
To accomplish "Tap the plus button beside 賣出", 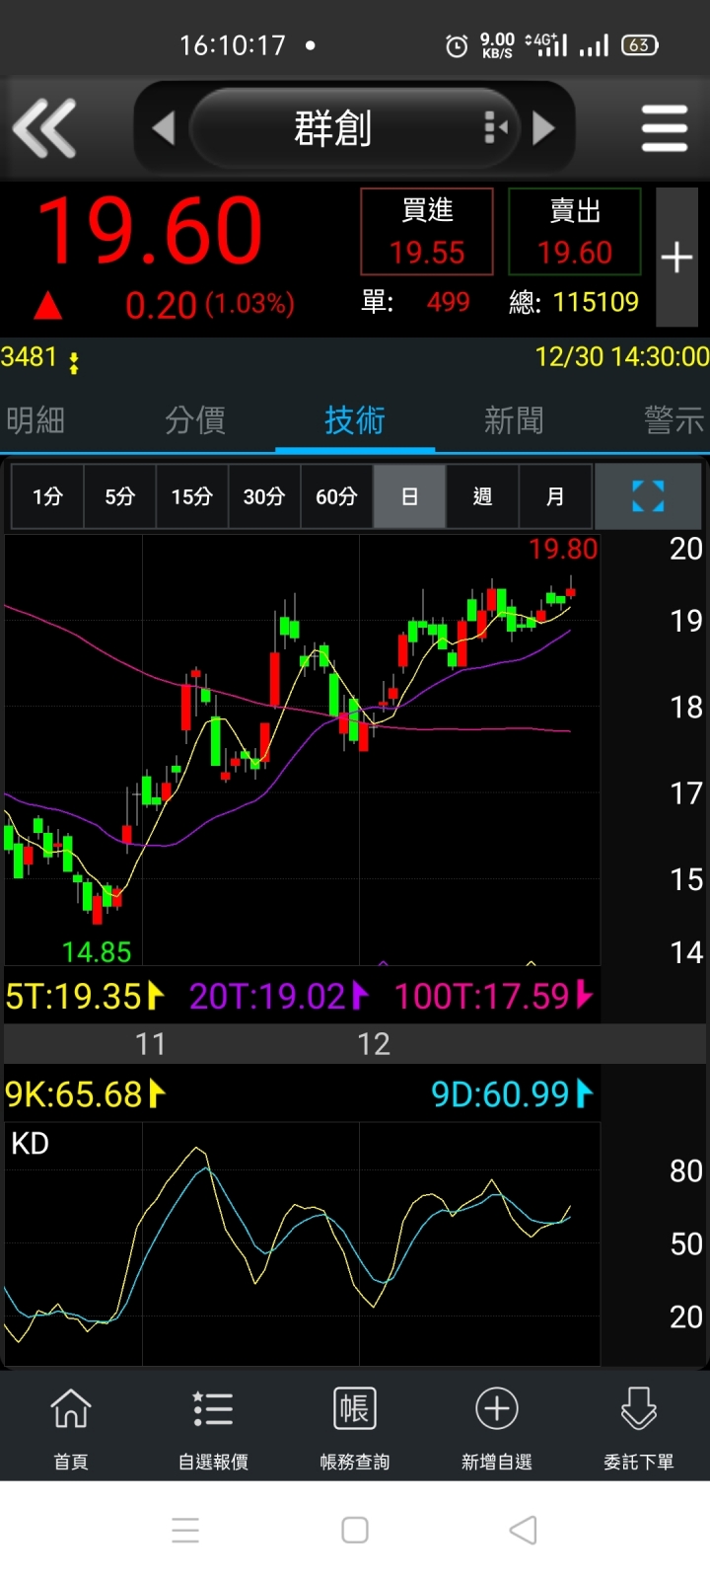I will coord(676,258).
